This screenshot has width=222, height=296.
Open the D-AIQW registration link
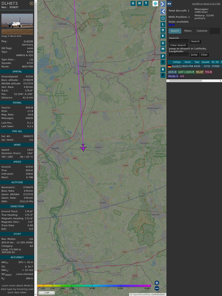click(28, 41)
